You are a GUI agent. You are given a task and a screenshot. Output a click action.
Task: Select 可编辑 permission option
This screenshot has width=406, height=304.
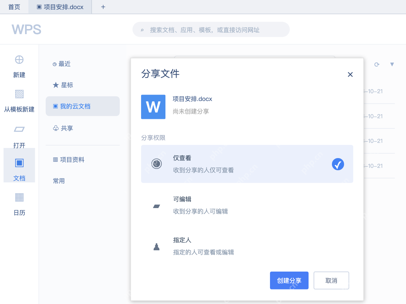tap(247, 205)
